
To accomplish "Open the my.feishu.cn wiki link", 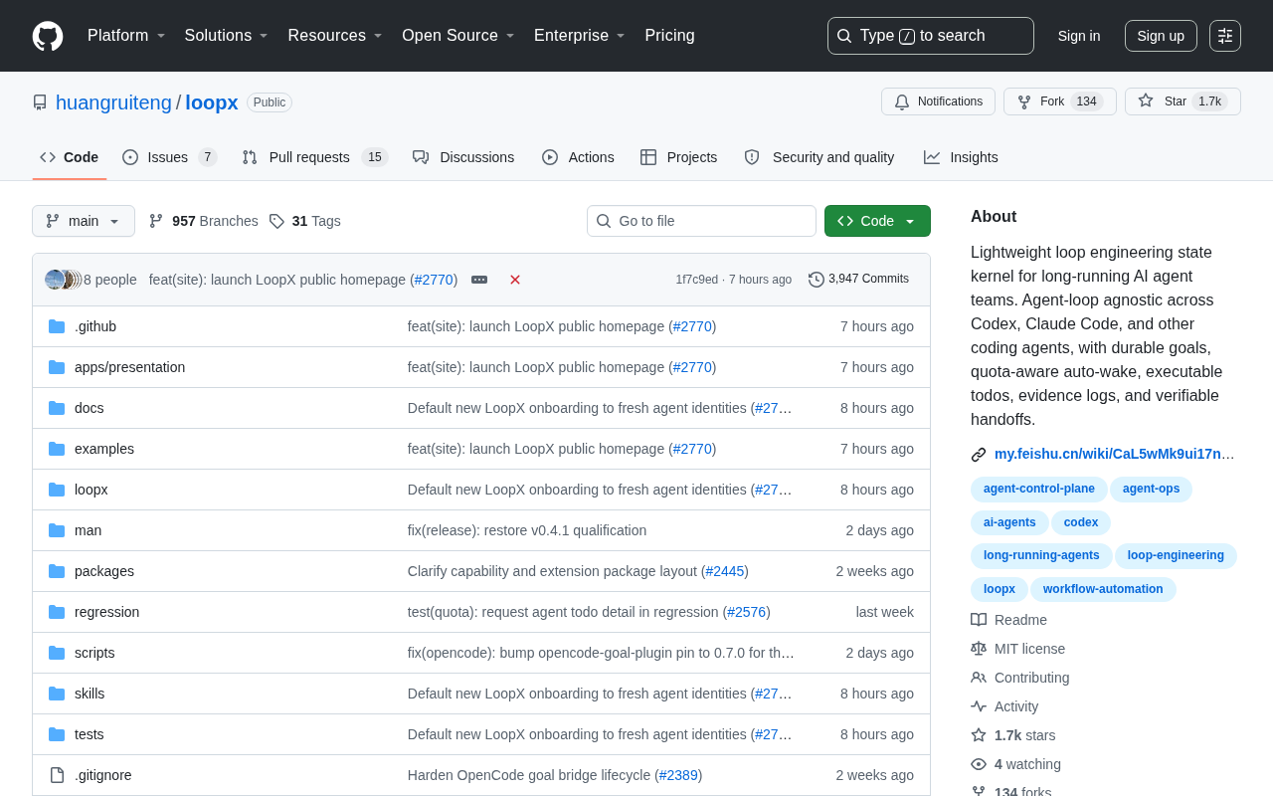I will click(x=1115, y=454).
